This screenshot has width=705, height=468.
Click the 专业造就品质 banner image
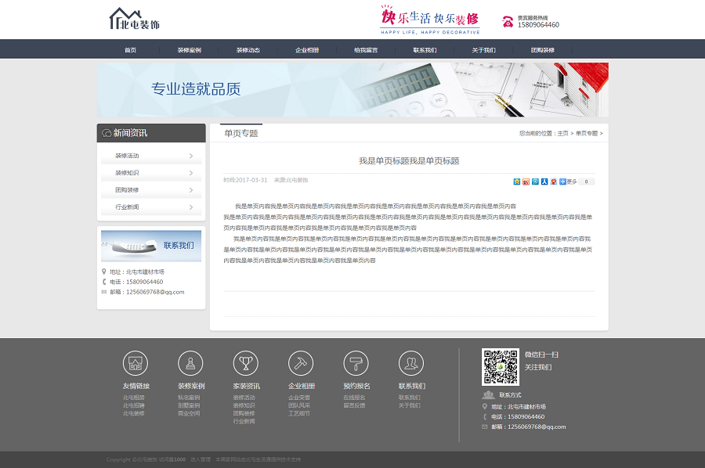tap(352, 89)
